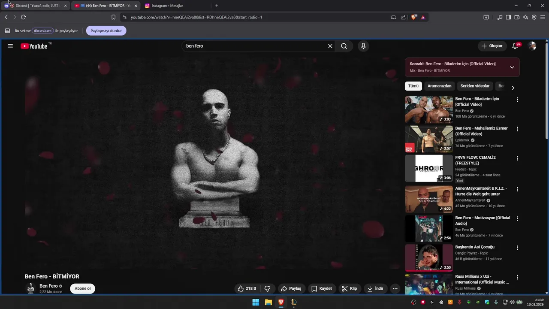This screenshot has height=309, width=549.
Task: Open the account avatar menu
Action: click(532, 46)
